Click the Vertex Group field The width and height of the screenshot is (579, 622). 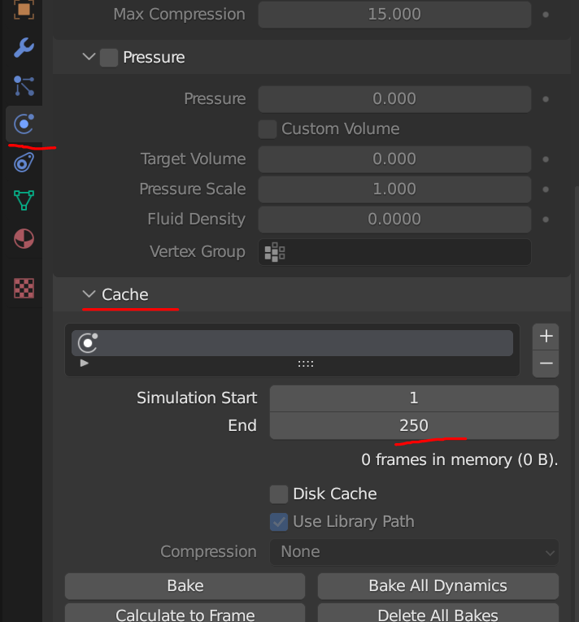(394, 251)
